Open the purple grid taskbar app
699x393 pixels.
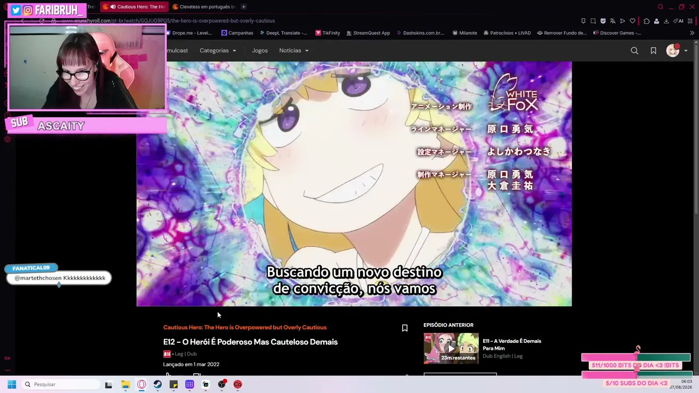coord(189,384)
